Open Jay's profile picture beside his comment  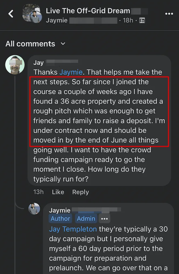click(x=15, y=65)
